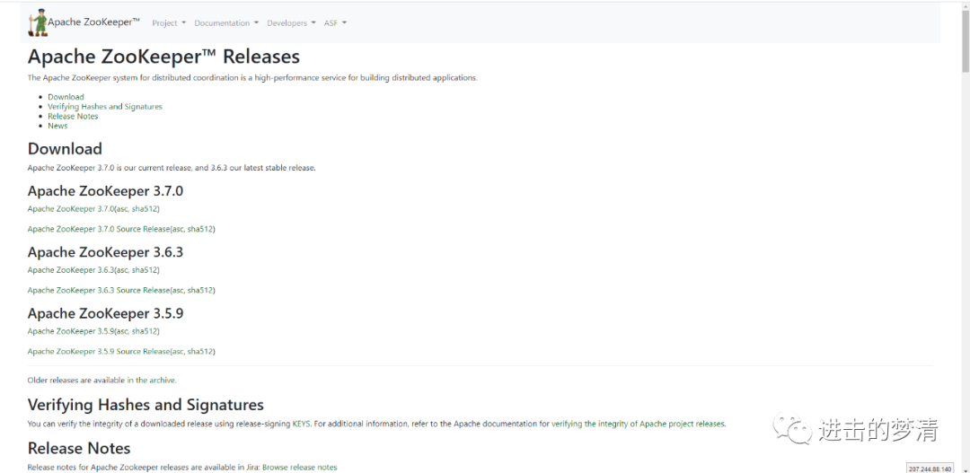Image resolution: width=970 pixels, height=473 pixels.
Task: Click the 'Release Notes' section heading
Action: pyautogui.click(x=78, y=448)
